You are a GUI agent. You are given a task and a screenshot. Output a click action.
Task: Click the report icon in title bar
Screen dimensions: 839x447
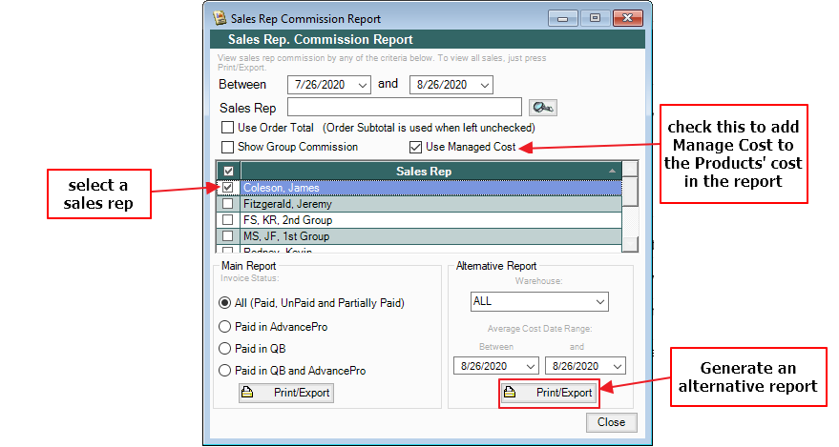[x=220, y=18]
